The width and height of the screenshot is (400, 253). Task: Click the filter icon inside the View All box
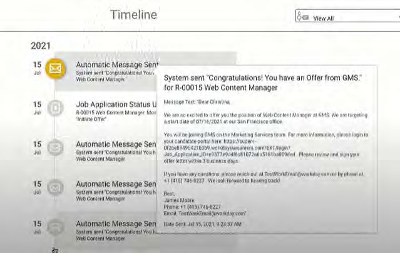(302, 16)
